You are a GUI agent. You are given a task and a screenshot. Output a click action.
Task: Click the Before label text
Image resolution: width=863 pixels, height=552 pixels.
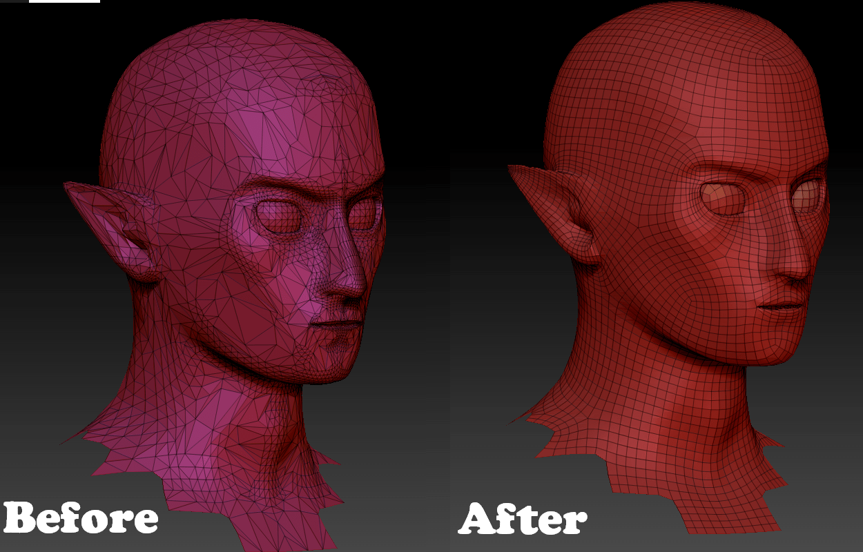point(83,519)
